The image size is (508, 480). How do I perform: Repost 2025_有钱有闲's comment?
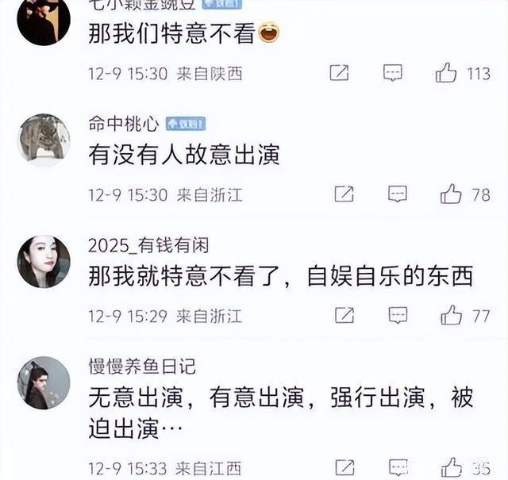[x=344, y=315]
